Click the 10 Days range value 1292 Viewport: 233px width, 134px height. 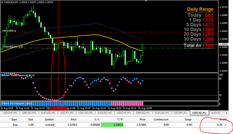point(208,29)
